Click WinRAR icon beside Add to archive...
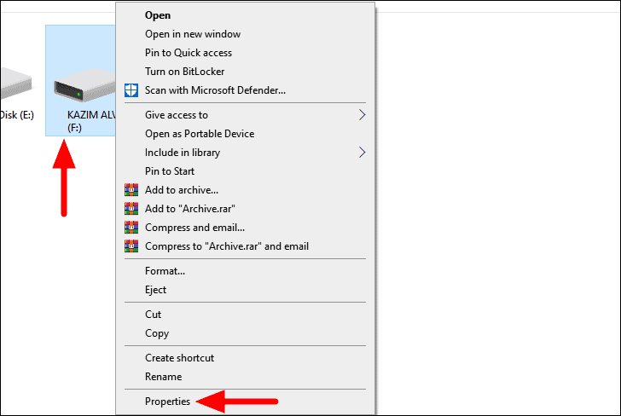 coord(131,190)
